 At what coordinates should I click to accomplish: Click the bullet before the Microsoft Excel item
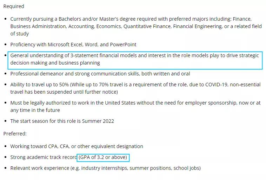[5, 45]
